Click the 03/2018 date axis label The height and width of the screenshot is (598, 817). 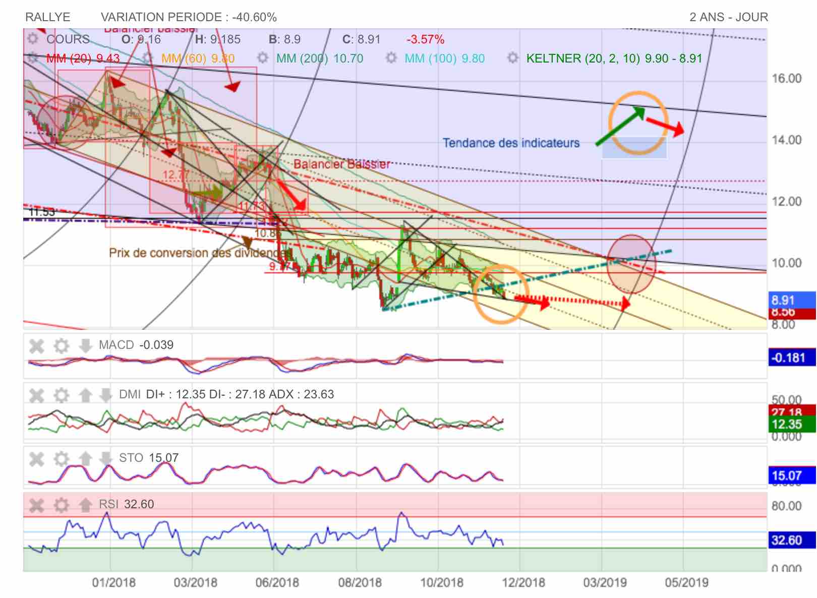tap(196, 582)
